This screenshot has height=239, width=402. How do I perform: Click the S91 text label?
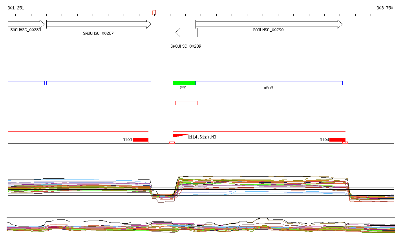(x=183, y=88)
